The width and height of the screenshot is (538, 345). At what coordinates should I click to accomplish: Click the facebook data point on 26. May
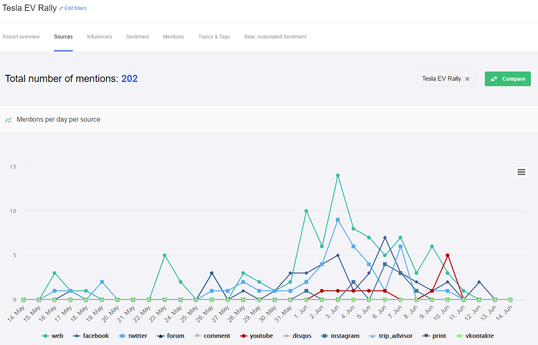click(x=212, y=273)
